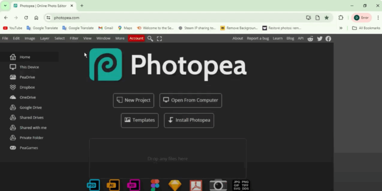Screen dimensions: 382x191
Task: Click the browser back arrow
Action: click(6, 18)
